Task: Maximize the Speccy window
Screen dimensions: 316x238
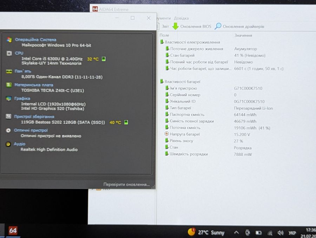Action: coord(133,18)
